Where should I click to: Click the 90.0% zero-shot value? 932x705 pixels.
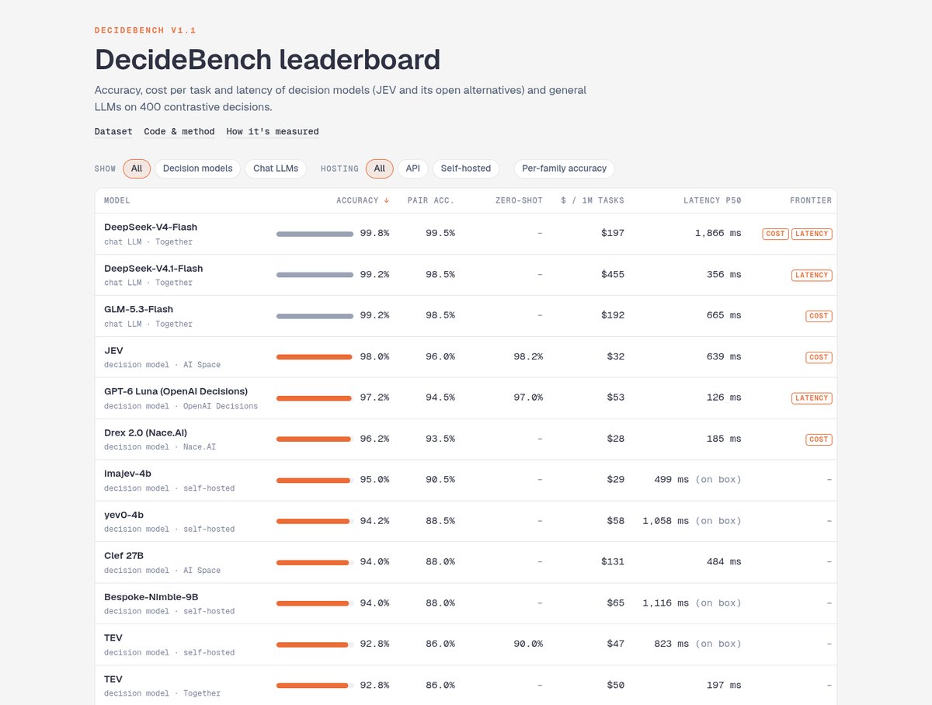[x=528, y=644]
